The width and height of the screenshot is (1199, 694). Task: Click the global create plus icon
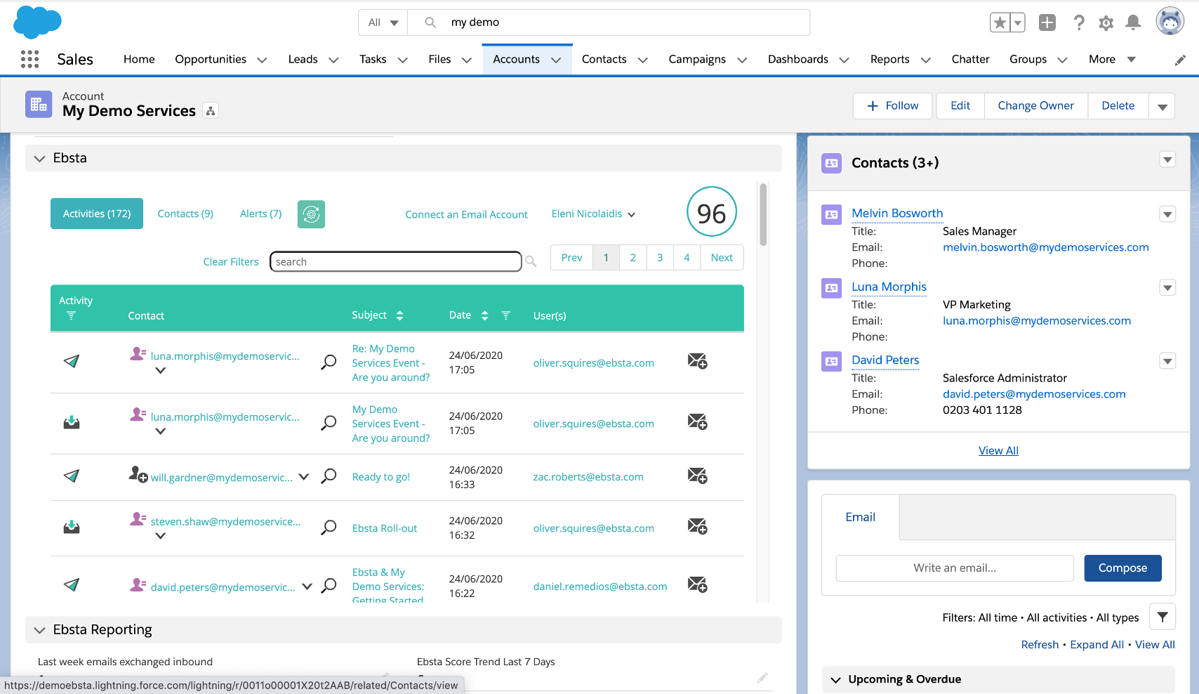pos(1047,23)
